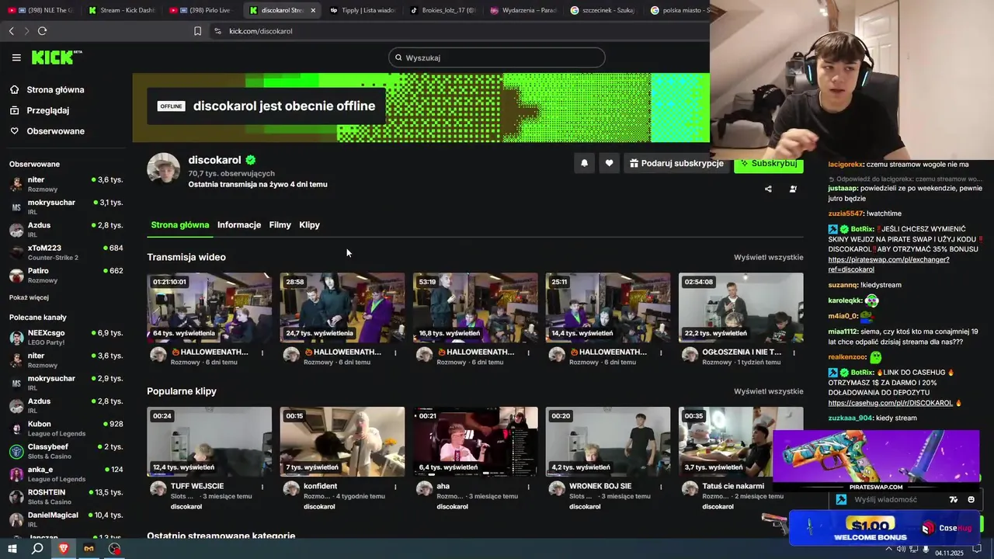Open options menu for the 53:19 video
Image resolution: width=994 pixels, height=559 pixels.
click(x=528, y=352)
